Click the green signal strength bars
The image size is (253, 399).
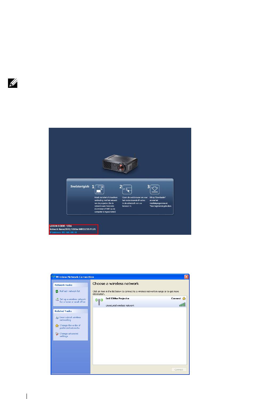tap(182, 305)
